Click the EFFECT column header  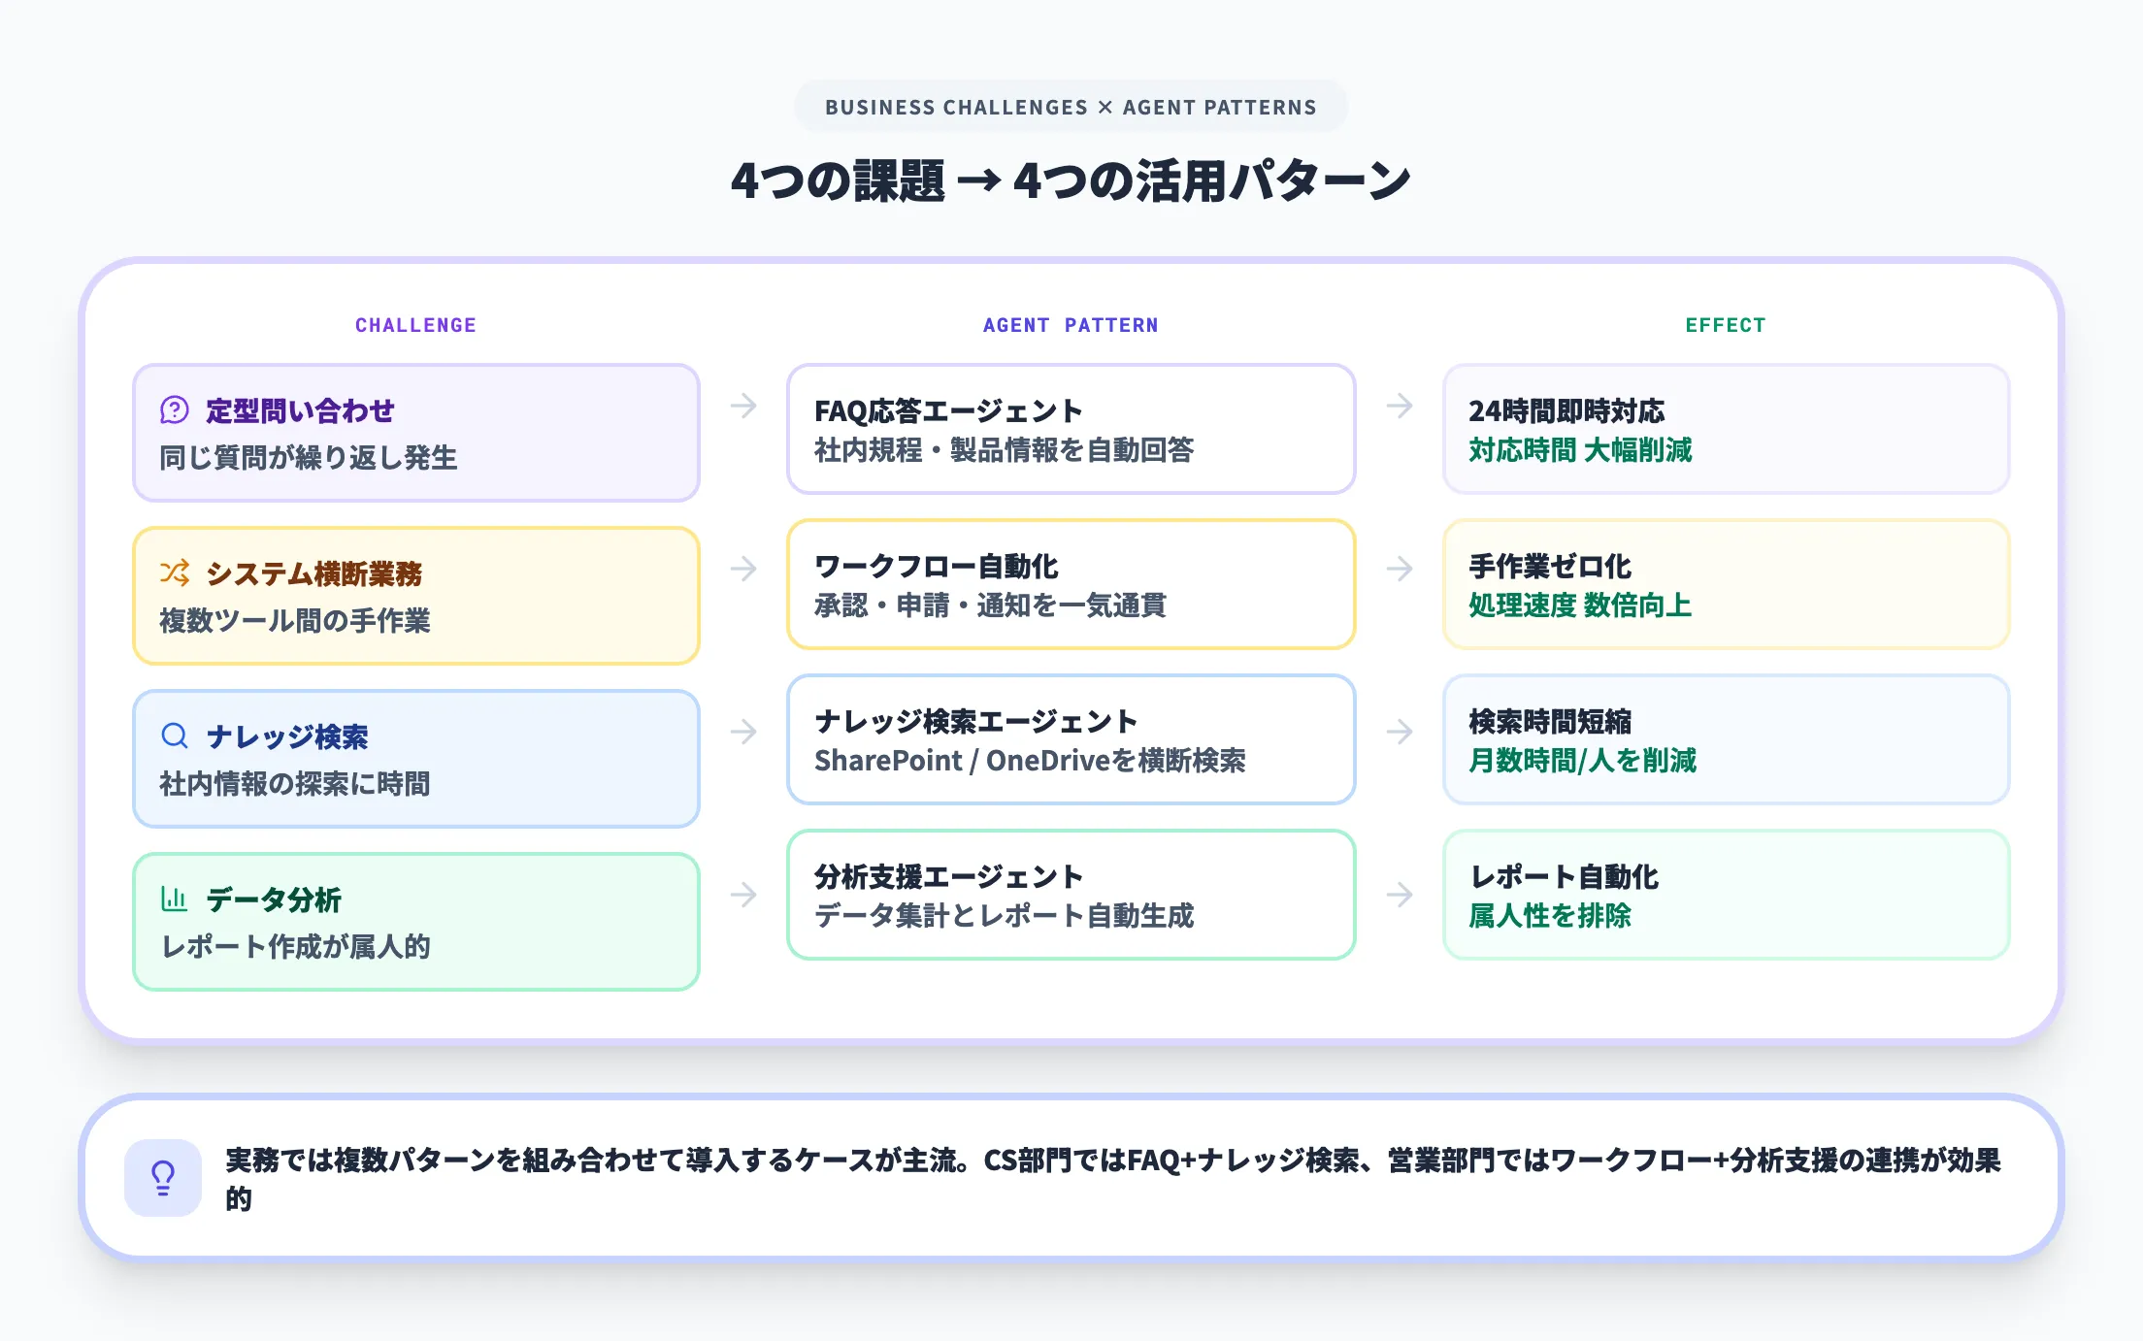click(1726, 325)
